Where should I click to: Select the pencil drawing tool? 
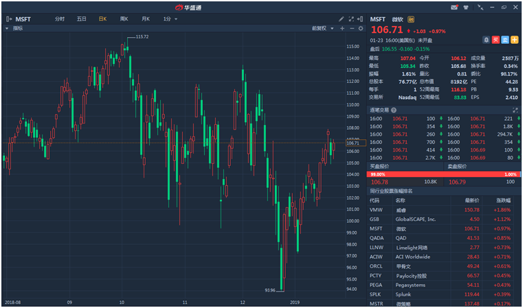[341, 19]
